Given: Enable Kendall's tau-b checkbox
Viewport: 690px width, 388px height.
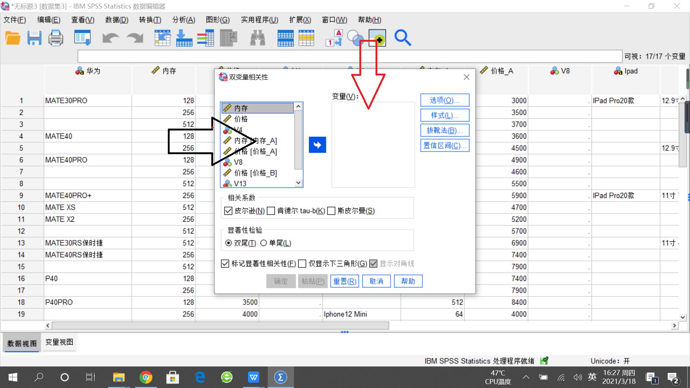Looking at the screenshot, I should click(x=271, y=211).
